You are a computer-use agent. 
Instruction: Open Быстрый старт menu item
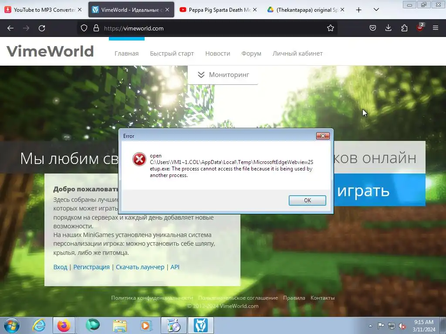point(172,53)
